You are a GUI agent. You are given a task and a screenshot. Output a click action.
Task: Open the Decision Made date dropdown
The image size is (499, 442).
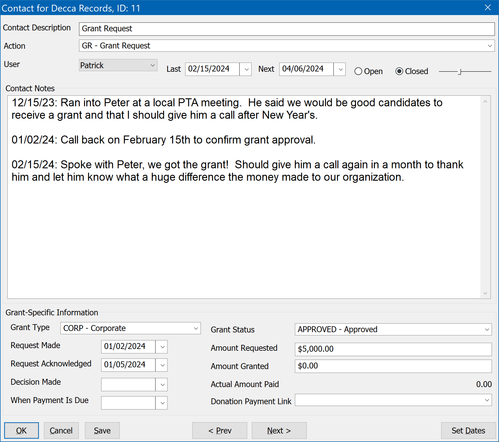pyautogui.click(x=162, y=385)
